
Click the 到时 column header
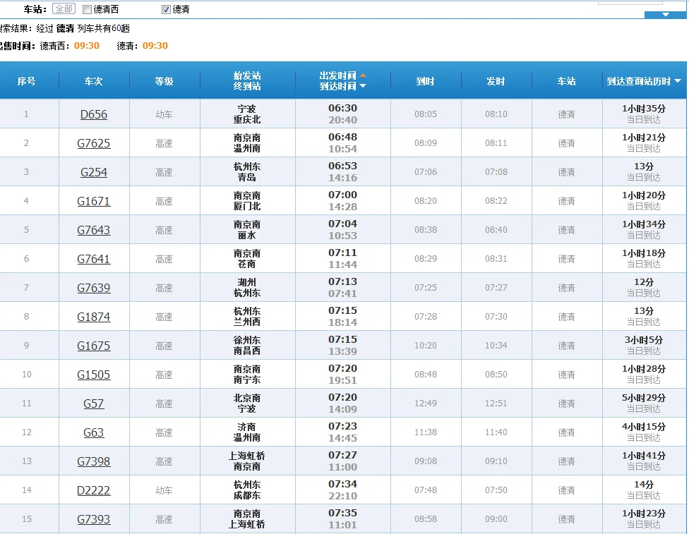426,80
